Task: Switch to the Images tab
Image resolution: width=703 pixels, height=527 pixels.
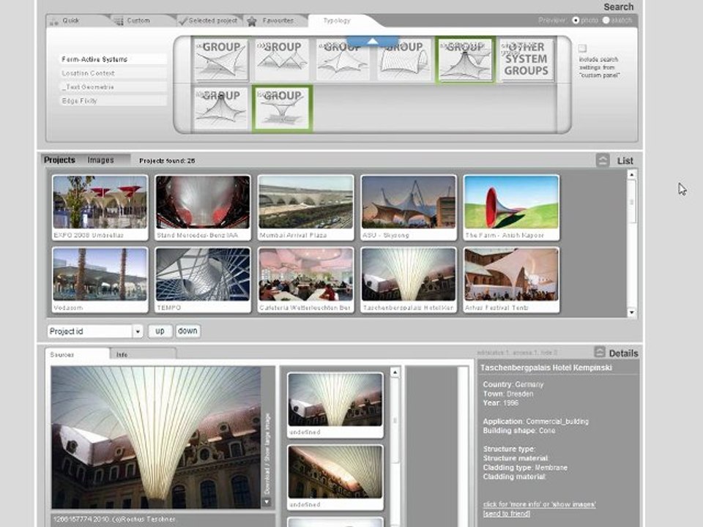Action: pos(100,160)
